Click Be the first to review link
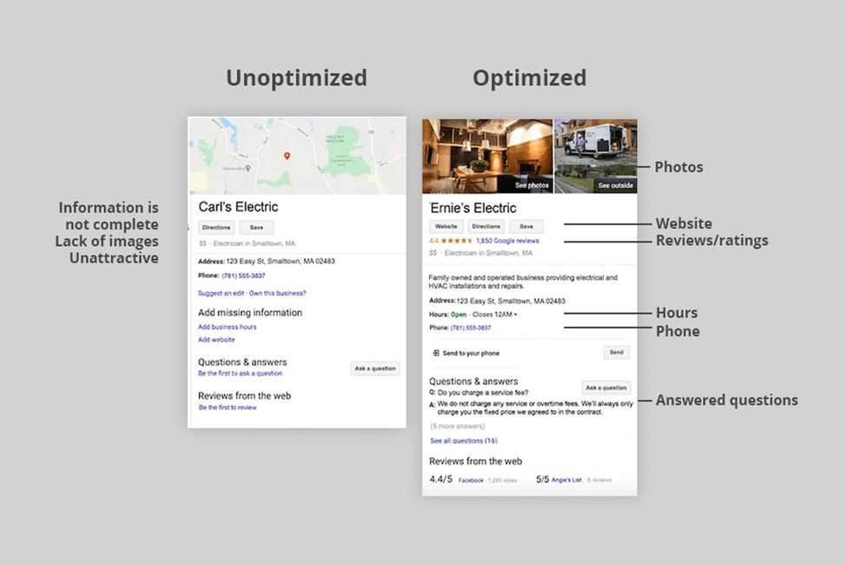846x565 pixels. pos(228,408)
